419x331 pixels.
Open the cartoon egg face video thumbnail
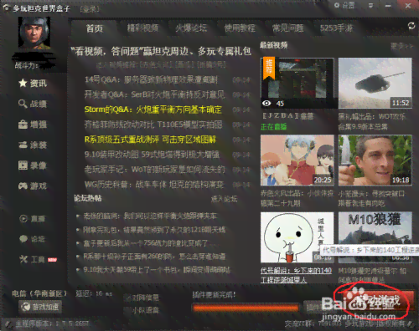(x=297, y=237)
